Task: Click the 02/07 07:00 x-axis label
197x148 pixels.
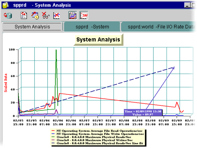Action: pos(84,122)
